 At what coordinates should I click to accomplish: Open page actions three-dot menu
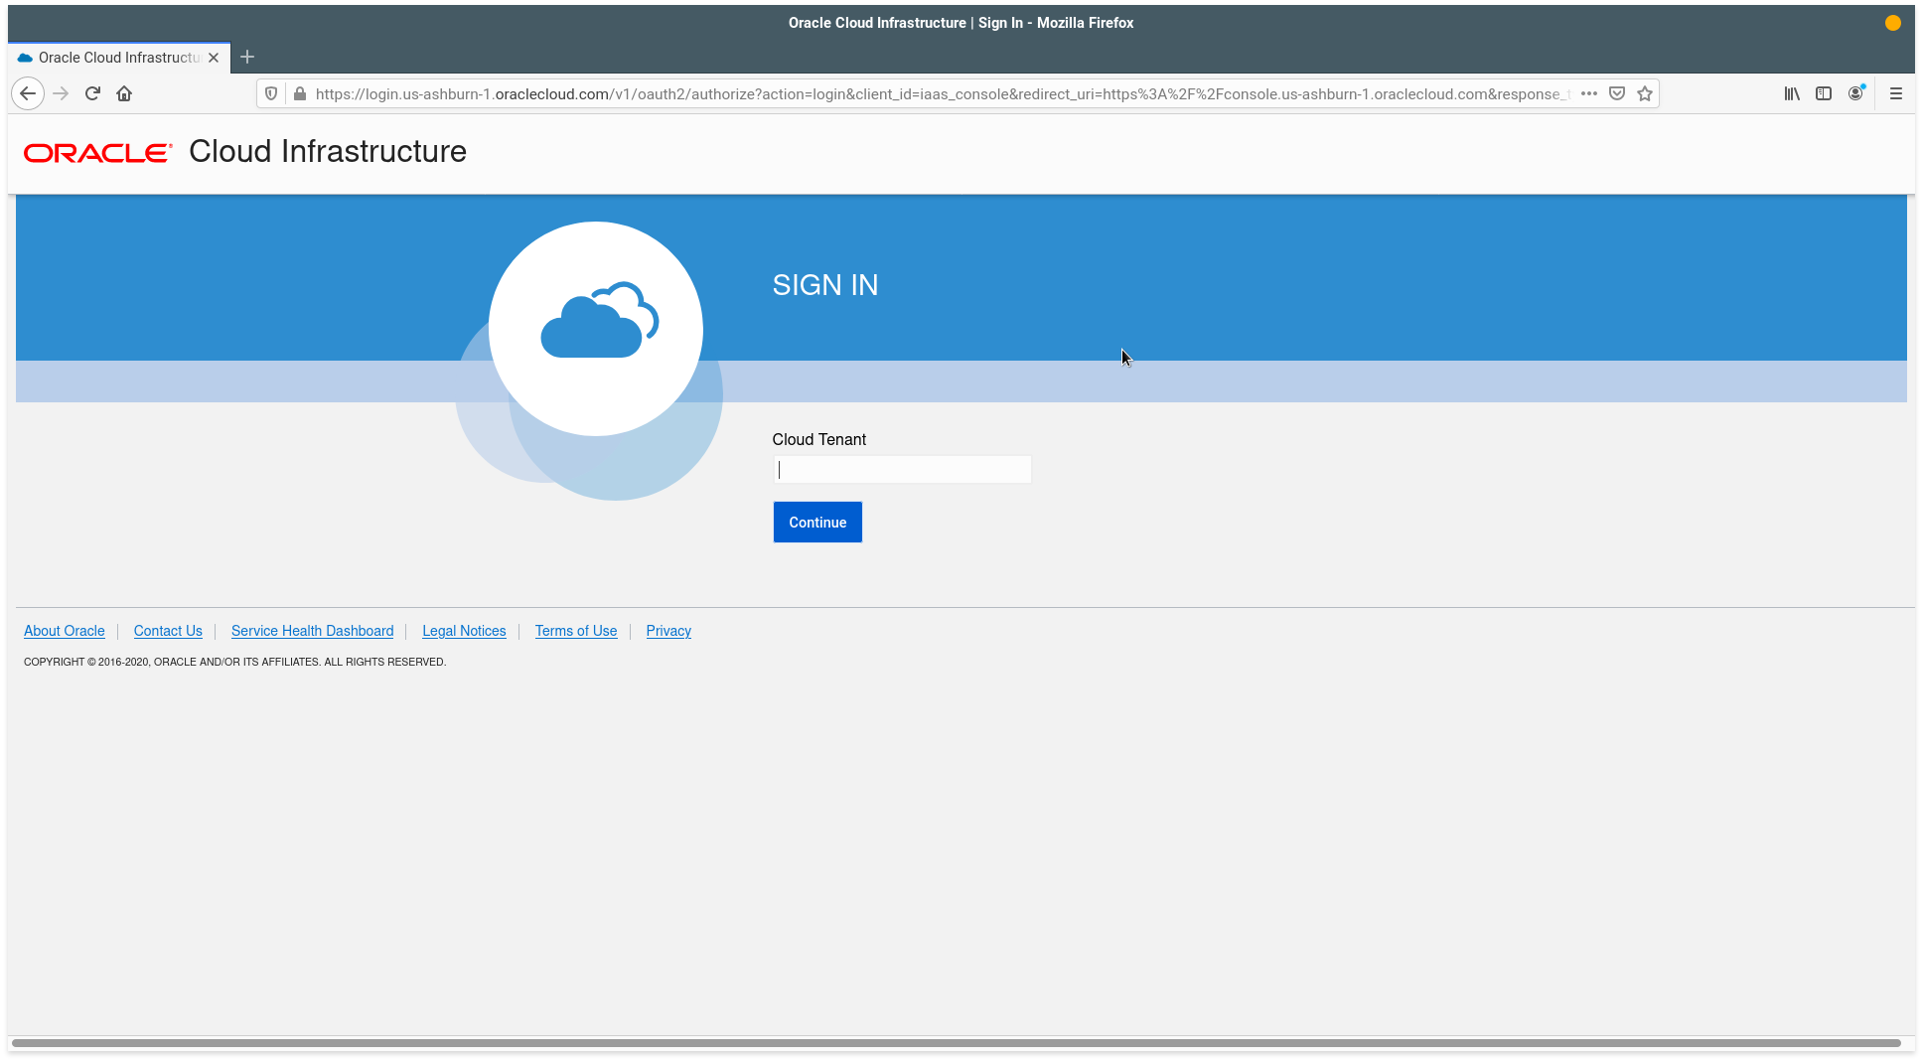point(1589,93)
